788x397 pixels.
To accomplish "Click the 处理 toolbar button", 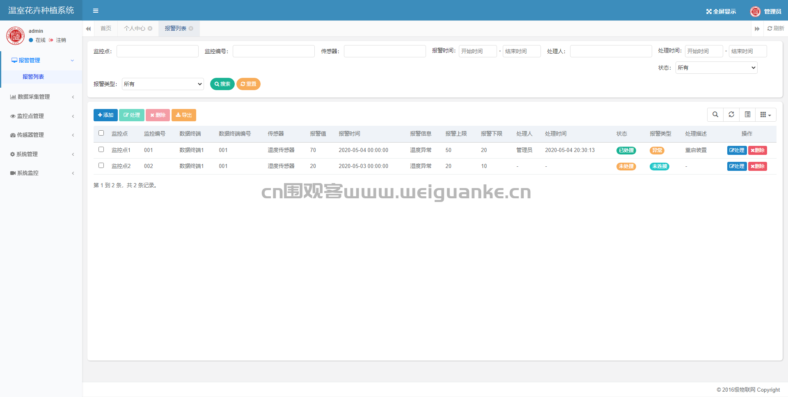I will 132,115.
